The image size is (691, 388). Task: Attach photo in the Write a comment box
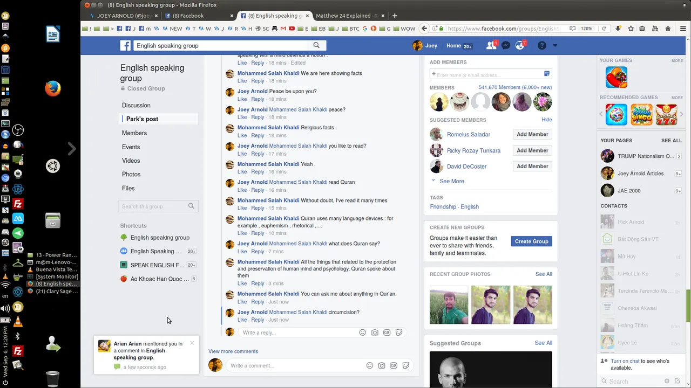click(382, 365)
